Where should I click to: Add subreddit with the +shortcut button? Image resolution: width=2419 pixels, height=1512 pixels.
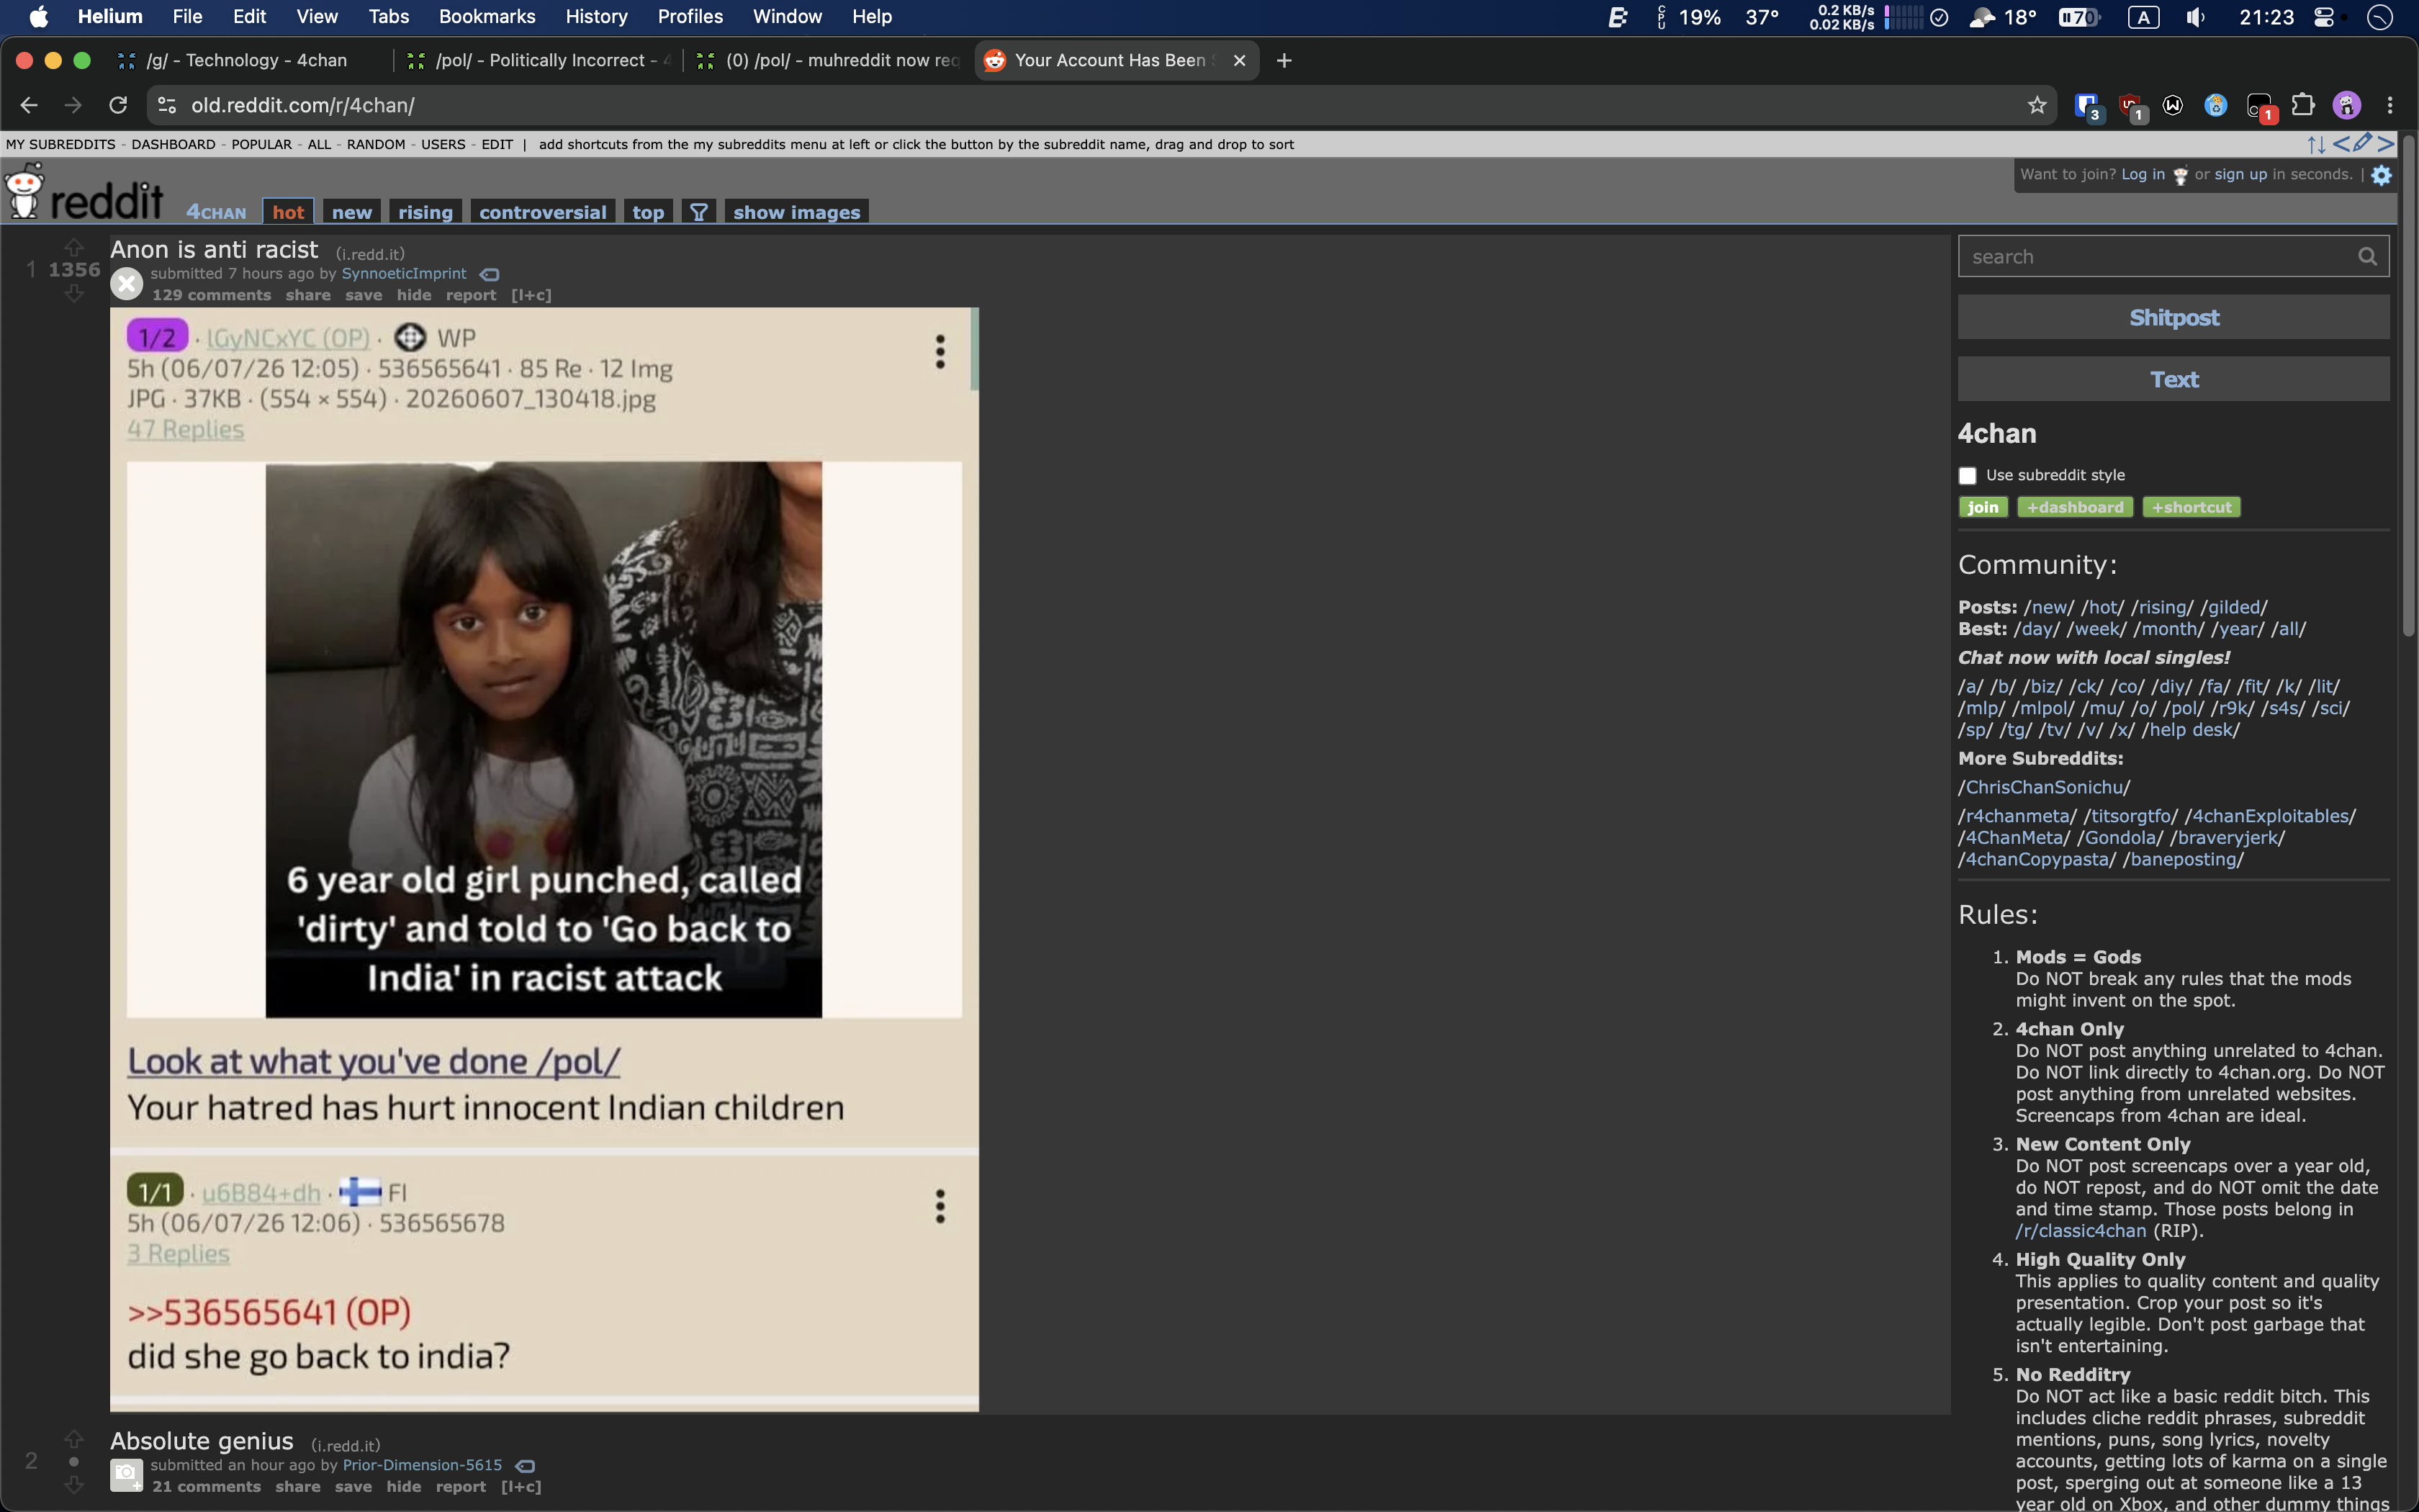pyautogui.click(x=2191, y=507)
